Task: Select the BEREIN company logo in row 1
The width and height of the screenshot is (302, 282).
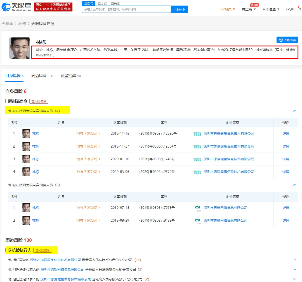Action: 197,134
